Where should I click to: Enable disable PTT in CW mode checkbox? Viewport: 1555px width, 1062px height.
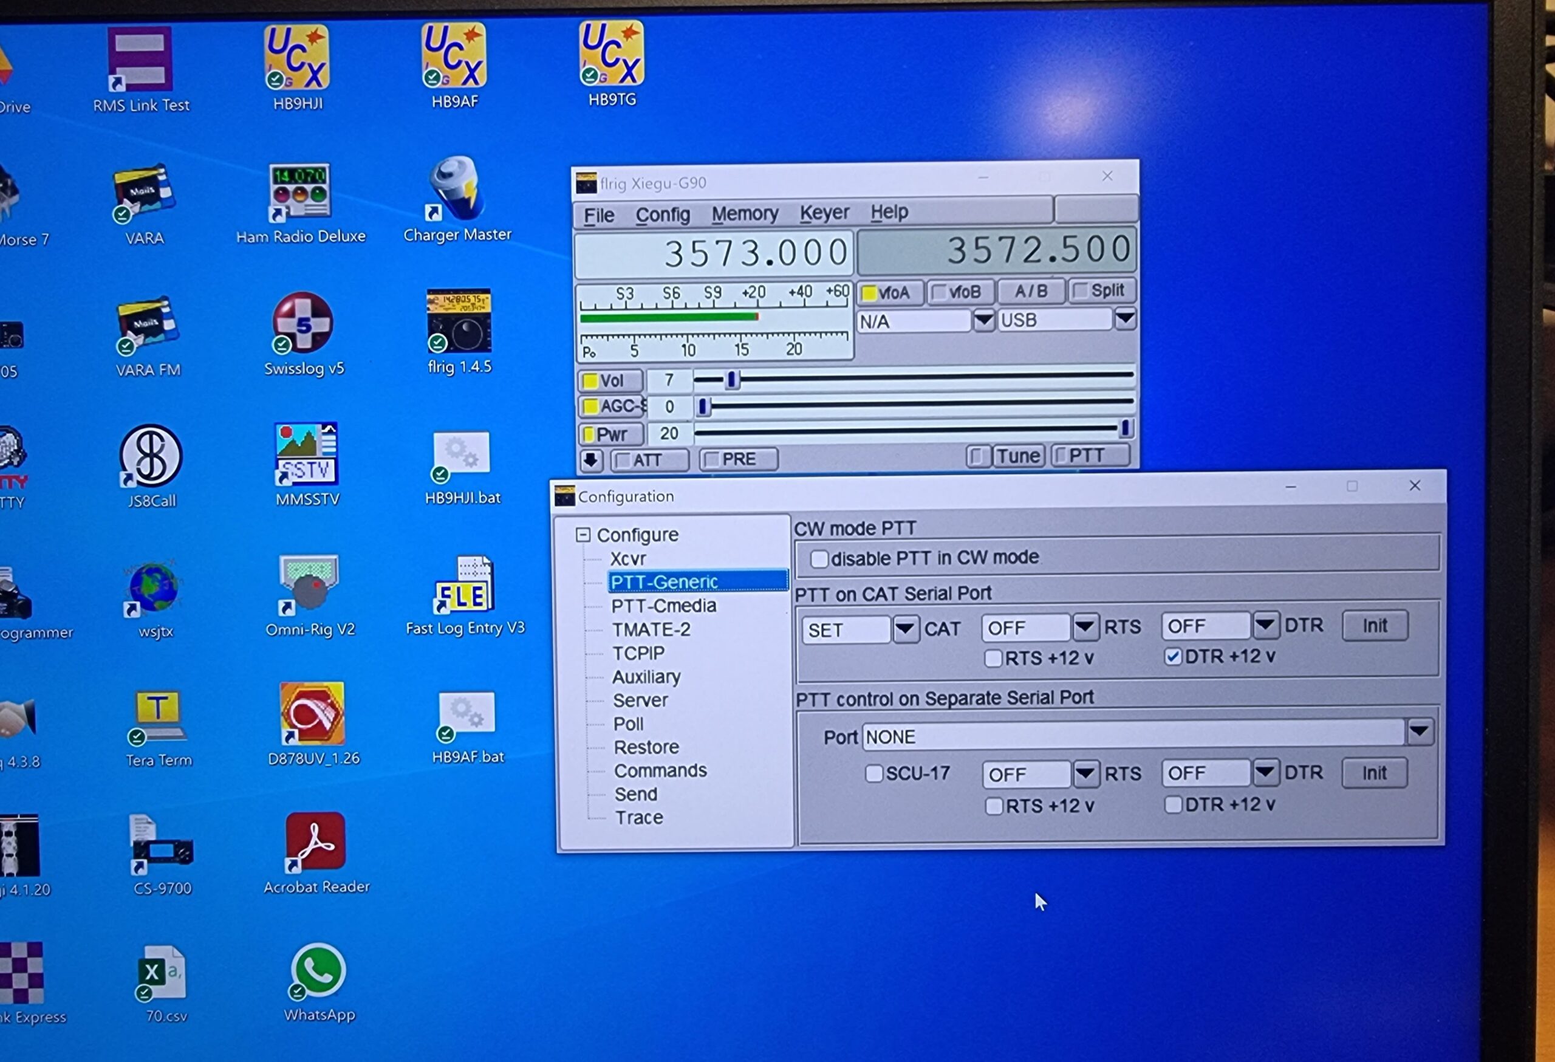click(819, 559)
